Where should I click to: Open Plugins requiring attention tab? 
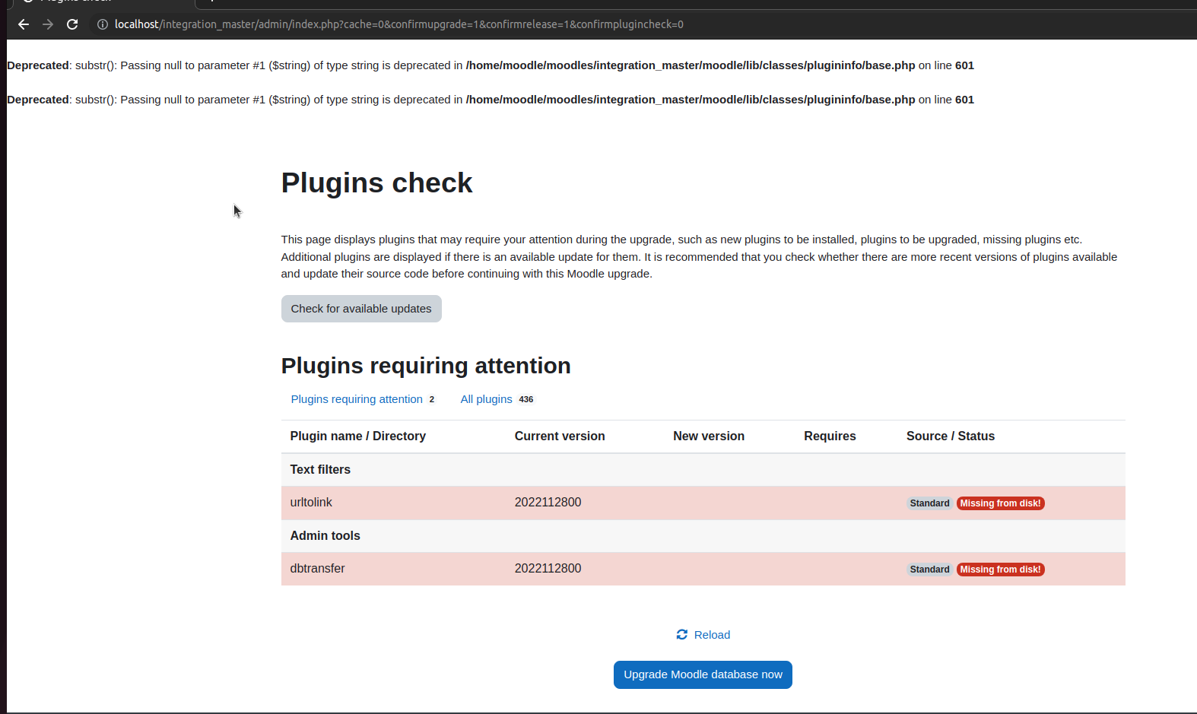(x=357, y=399)
